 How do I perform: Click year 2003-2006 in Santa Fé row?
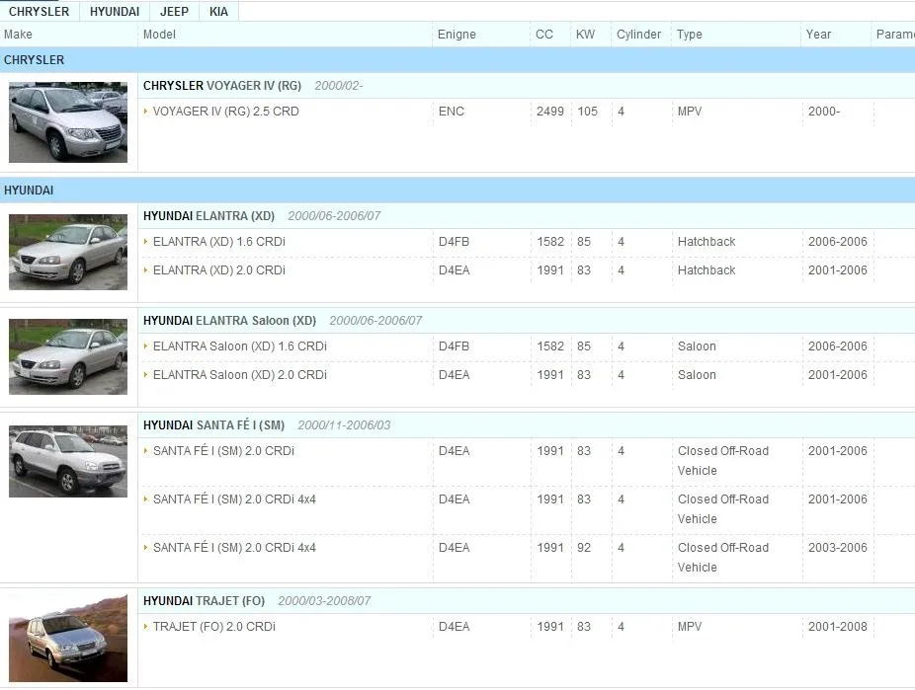tap(837, 548)
